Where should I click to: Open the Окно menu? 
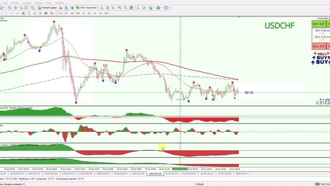click(x=48, y=3)
